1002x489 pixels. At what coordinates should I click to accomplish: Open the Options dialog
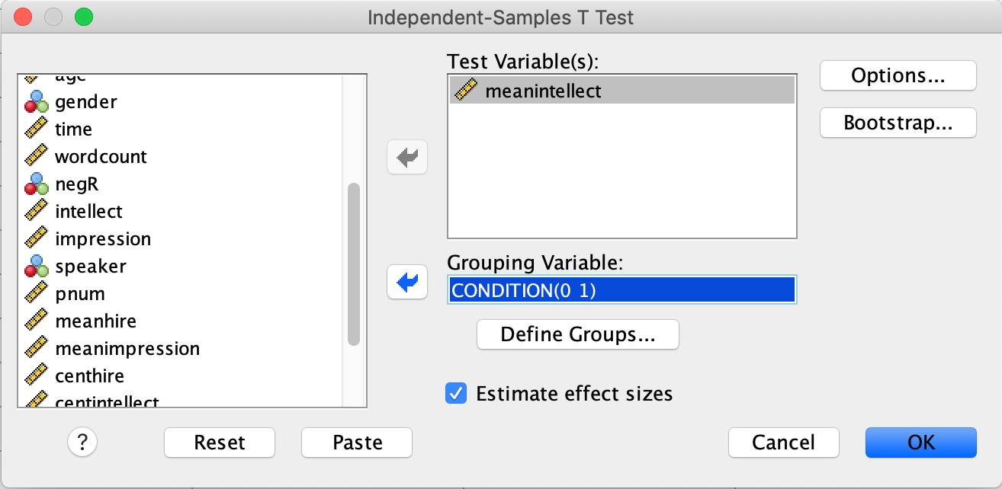click(x=898, y=75)
